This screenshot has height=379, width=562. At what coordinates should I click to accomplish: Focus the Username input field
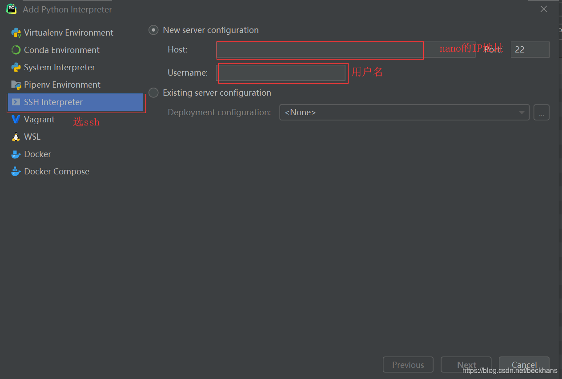pyautogui.click(x=281, y=73)
